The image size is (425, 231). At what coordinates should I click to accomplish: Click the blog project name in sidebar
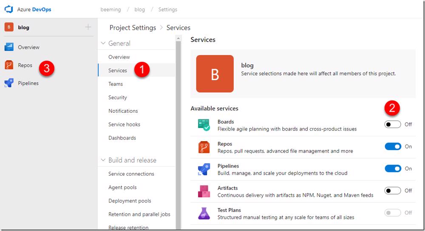coord(23,27)
